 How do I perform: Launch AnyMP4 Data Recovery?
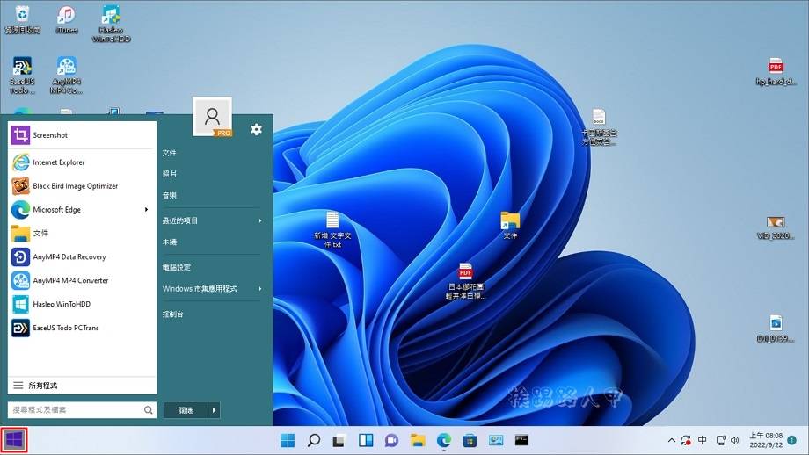coord(69,257)
